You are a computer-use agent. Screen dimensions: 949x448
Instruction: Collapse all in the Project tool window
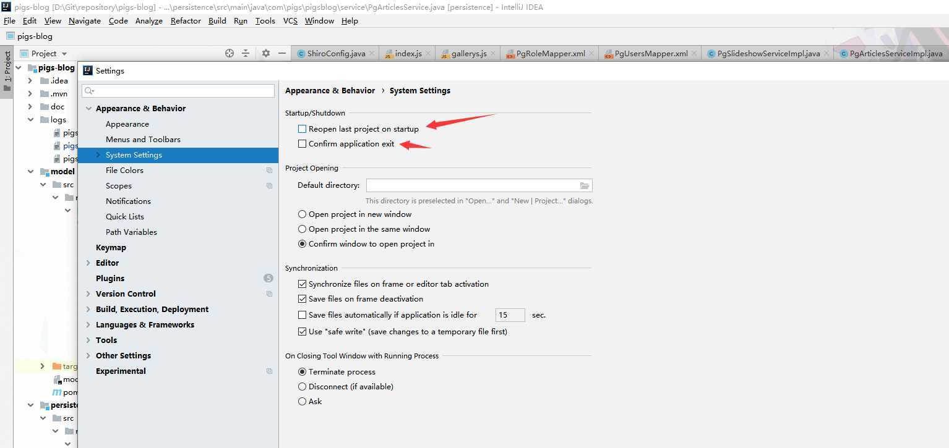pyautogui.click(x=246, y=53)
